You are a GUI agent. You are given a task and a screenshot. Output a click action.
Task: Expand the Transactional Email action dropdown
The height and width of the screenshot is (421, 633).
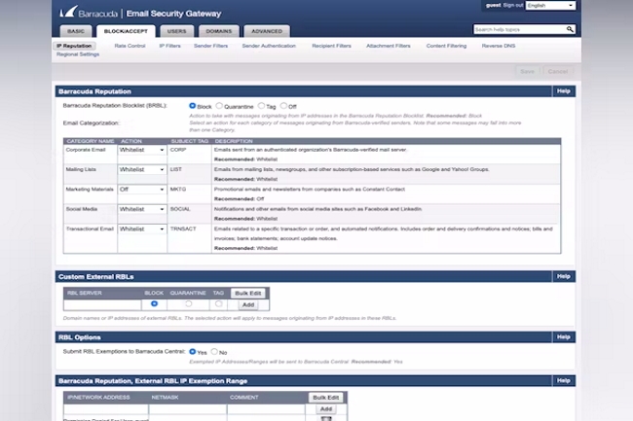(141, 228)
